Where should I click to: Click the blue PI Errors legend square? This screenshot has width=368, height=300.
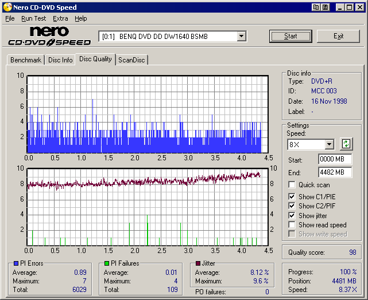click(16, 263)
